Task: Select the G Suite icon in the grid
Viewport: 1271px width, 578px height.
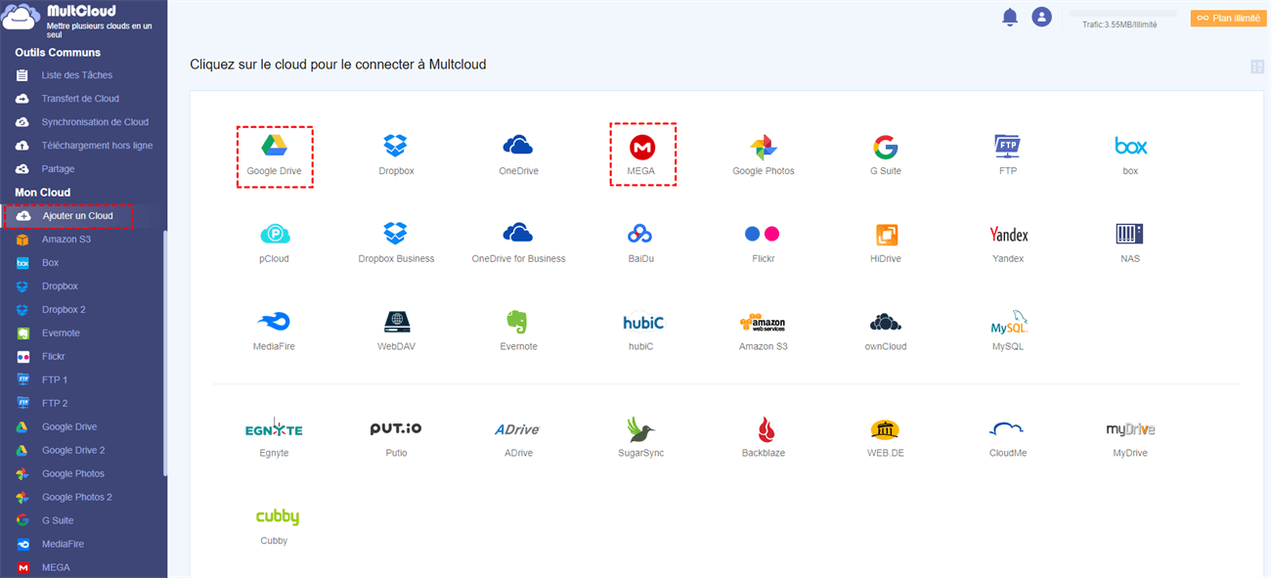Action: pyautogui.click(x=886, y=148)
